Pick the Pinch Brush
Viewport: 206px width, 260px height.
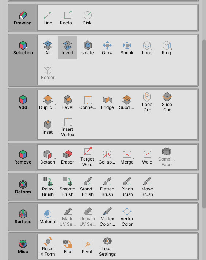point(127,187)
